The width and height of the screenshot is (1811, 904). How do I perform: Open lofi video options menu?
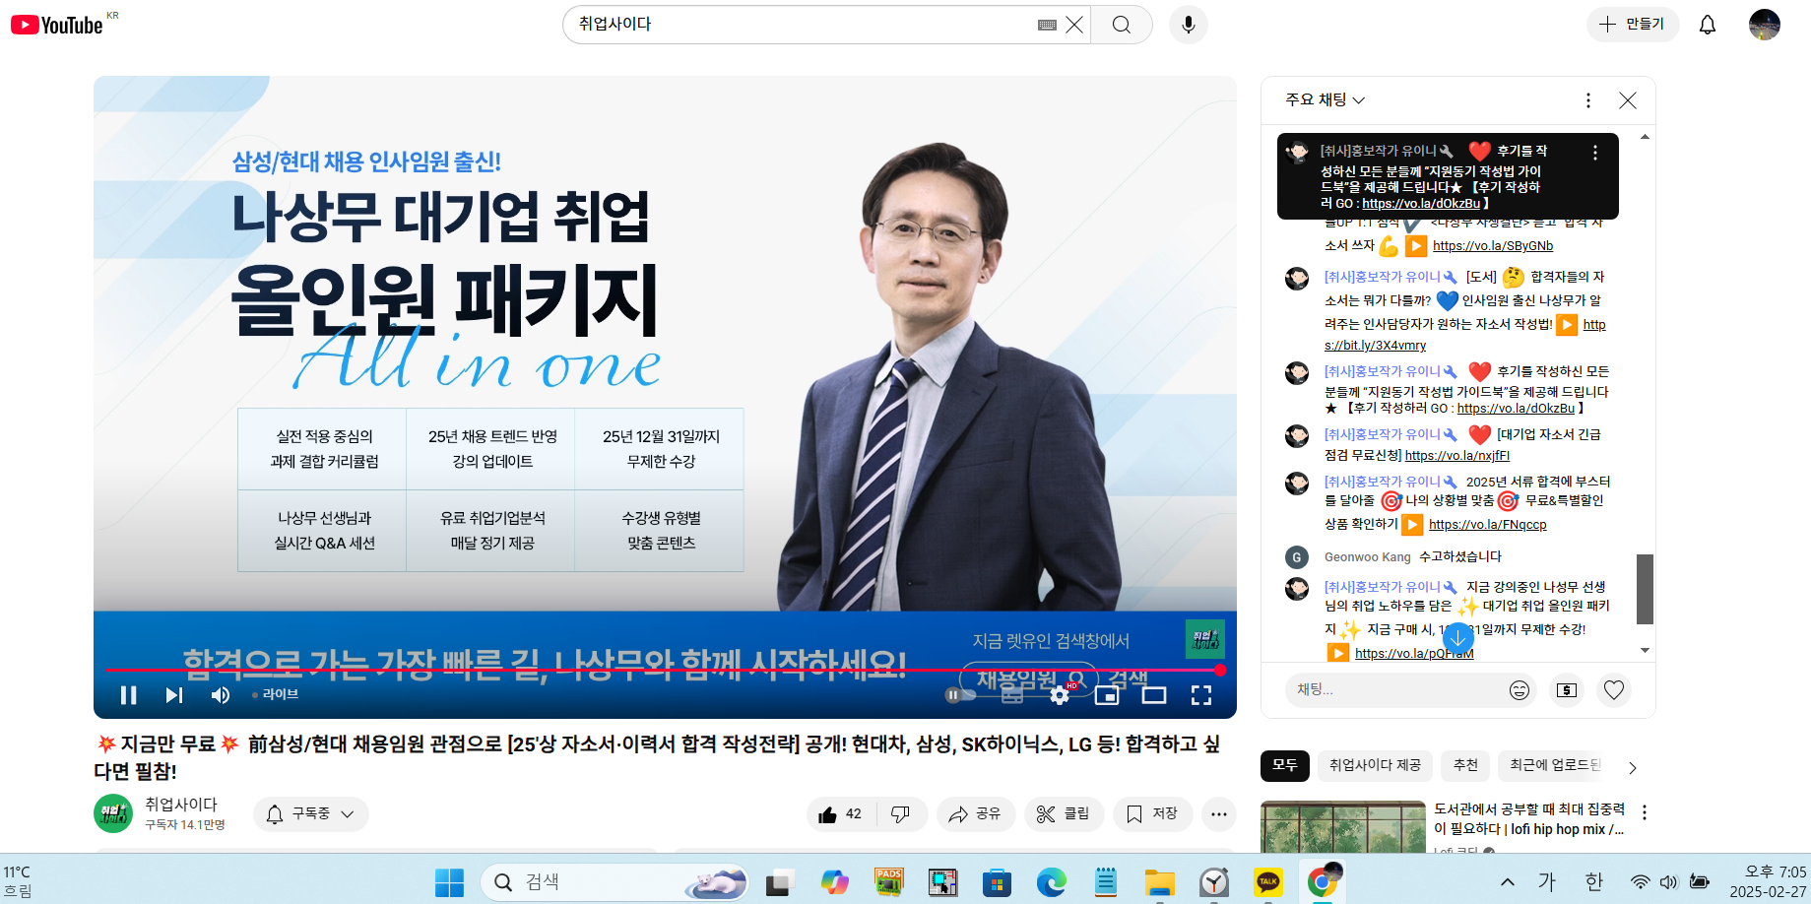tap(1645, 812)
